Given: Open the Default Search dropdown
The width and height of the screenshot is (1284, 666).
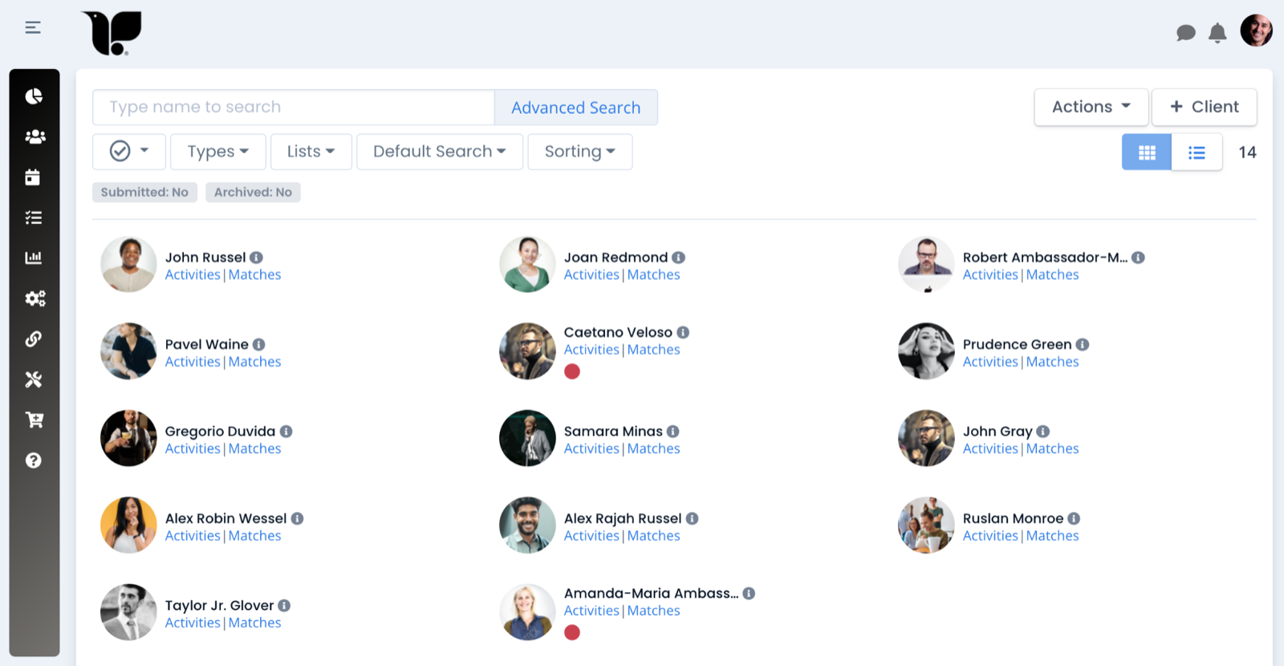Looking at the screenshot, I should point(439,152).
